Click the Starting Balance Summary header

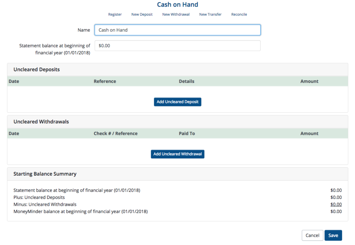(x=45, y=174)
